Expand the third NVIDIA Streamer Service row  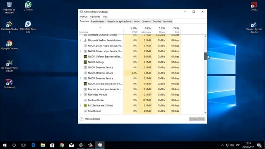[x=81, y=78]
